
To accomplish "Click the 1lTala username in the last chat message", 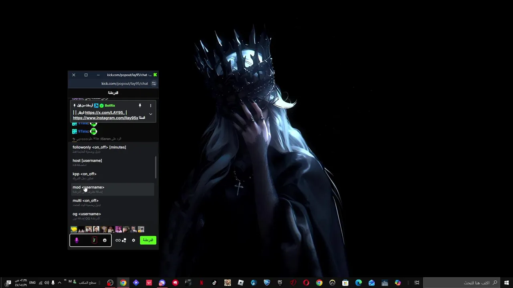I will tap(83, 131).
